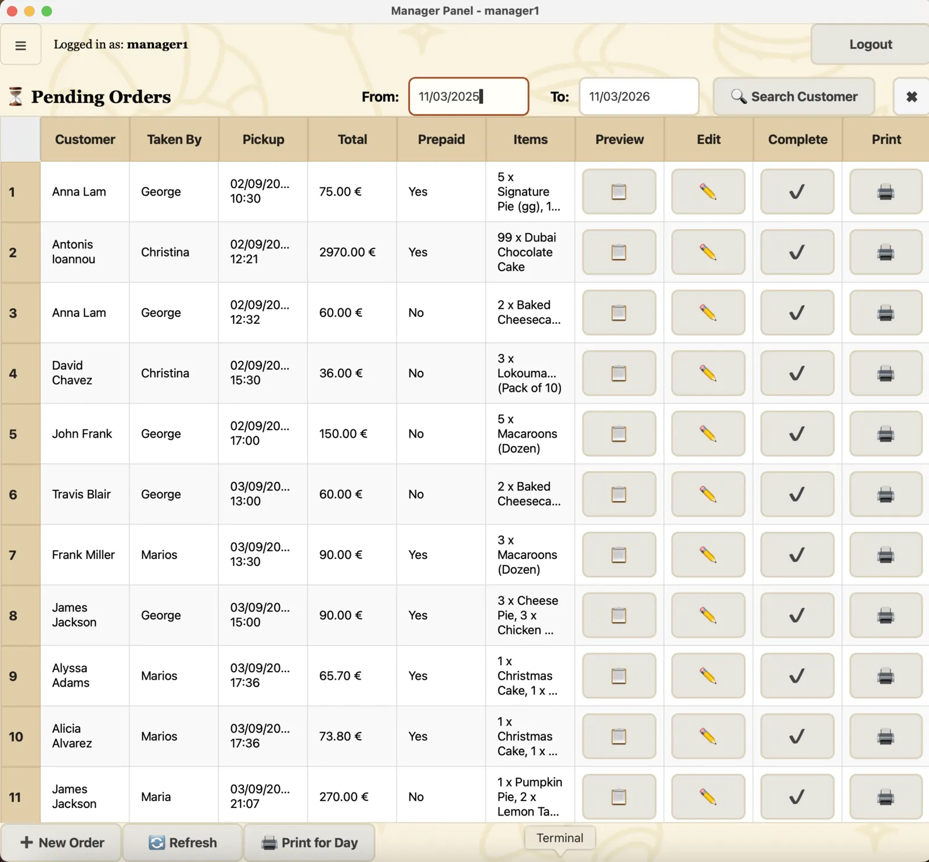The image size is (929, 862).
Task: Refresh the pending orders list
Action: 182,842
